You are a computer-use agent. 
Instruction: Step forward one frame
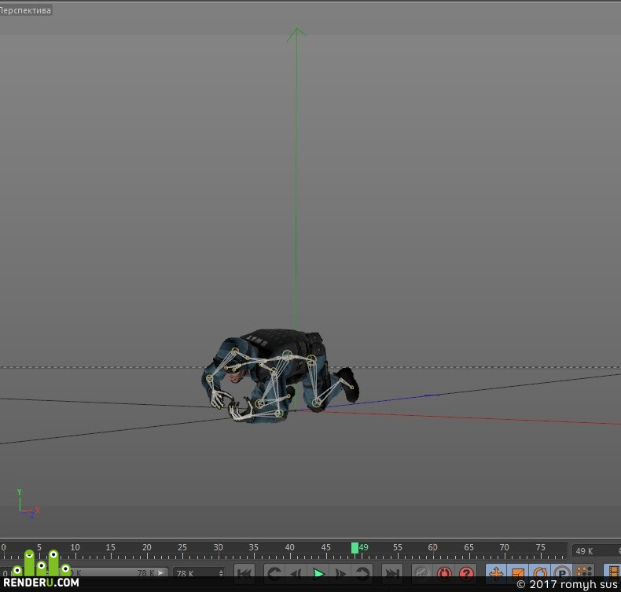tap(340, 573)
